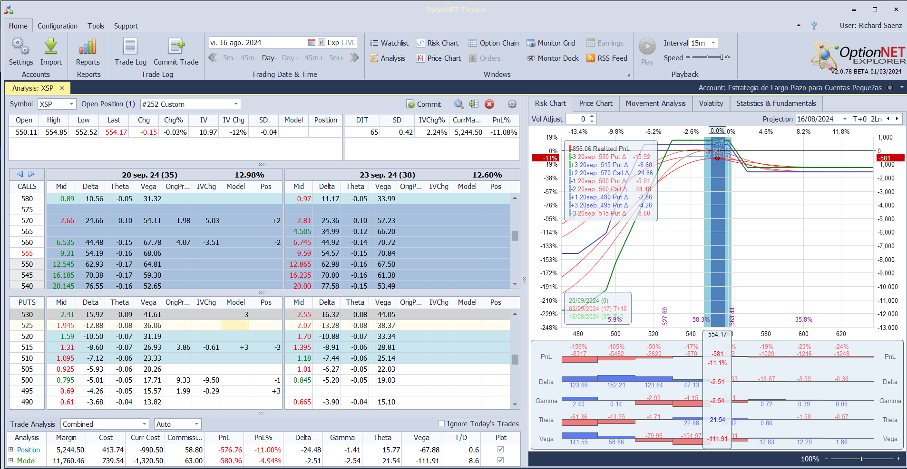Open the Trade Log window

pyautogui.click(x=130, y=51)
